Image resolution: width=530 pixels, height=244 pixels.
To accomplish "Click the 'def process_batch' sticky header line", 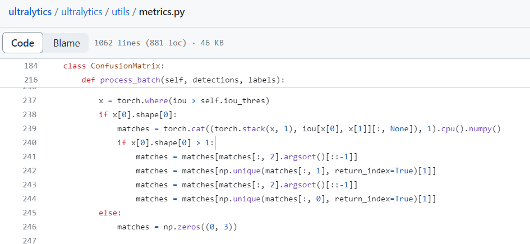I will pos(183,80).
